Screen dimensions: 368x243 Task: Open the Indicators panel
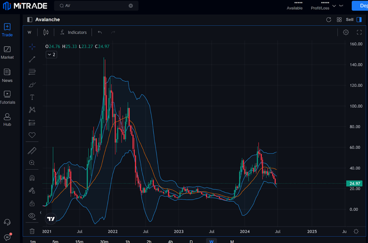[x=73, y=32]
